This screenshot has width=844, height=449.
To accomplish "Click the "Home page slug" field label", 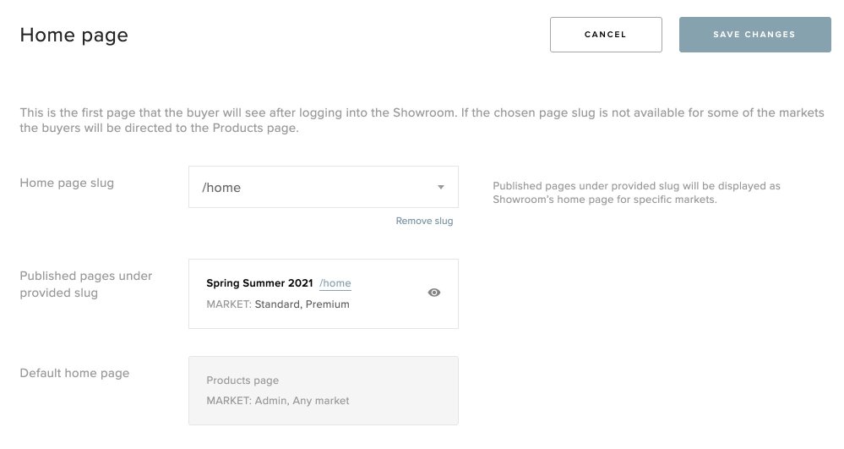I will coord(67,183).
